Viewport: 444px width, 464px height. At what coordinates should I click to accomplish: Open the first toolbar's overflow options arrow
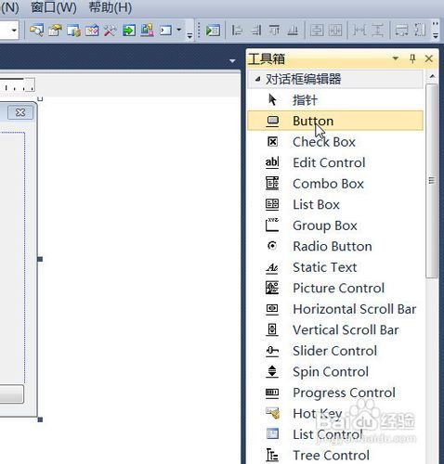[x=189, y=36]
